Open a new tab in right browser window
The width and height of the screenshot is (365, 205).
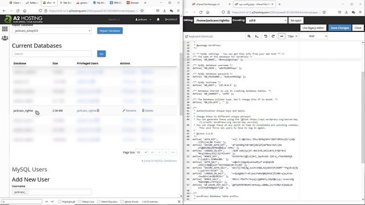point(279,4)
